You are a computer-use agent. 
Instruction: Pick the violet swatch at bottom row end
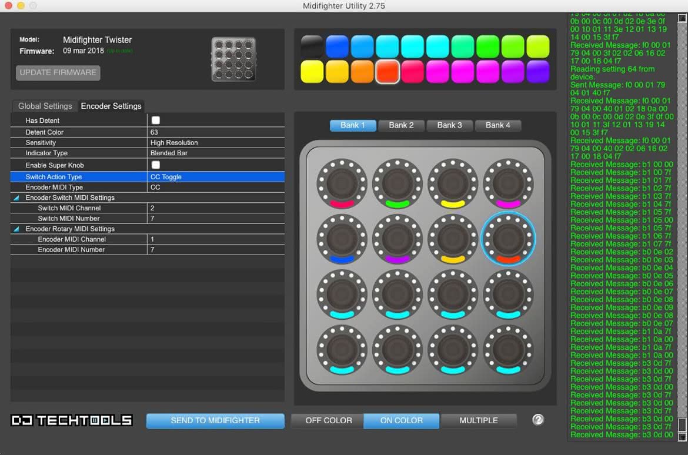click(x=537, y=72)
